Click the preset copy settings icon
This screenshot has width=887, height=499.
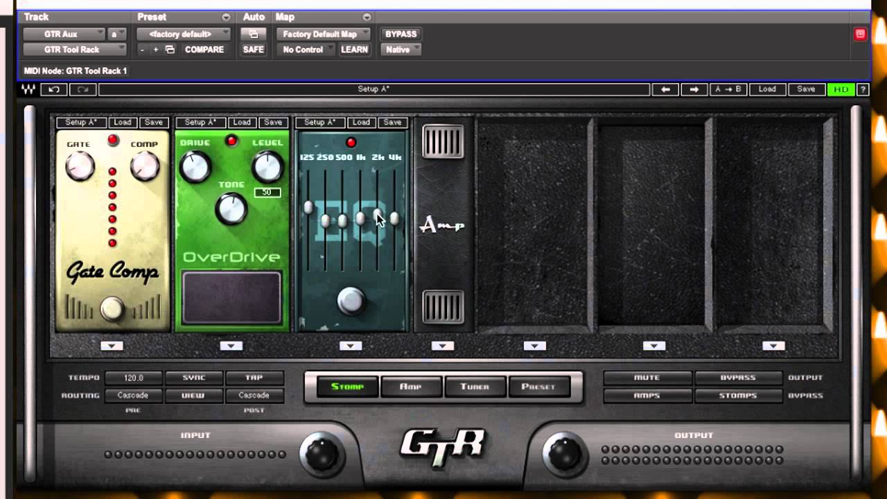[170, 50]
